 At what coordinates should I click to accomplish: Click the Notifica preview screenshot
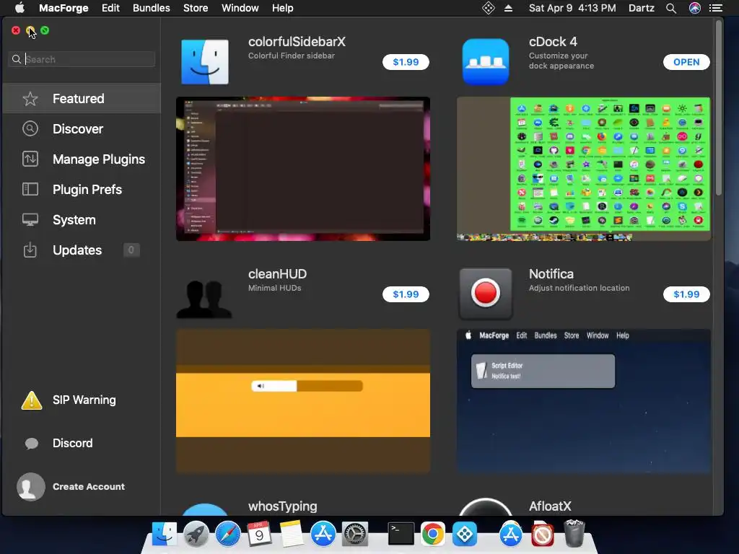(583, 401)
